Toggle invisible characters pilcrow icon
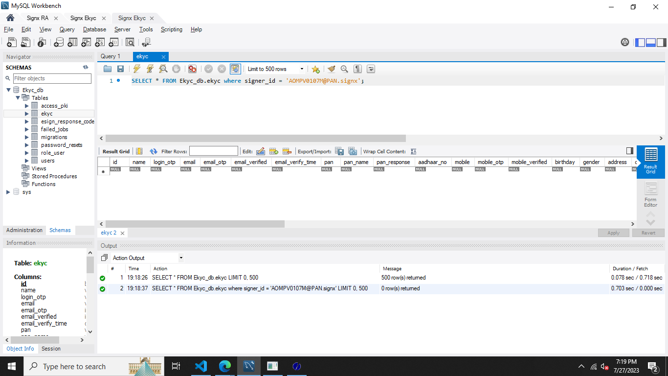The height and width of the screenshot is (376, 668). coord(357,69)
